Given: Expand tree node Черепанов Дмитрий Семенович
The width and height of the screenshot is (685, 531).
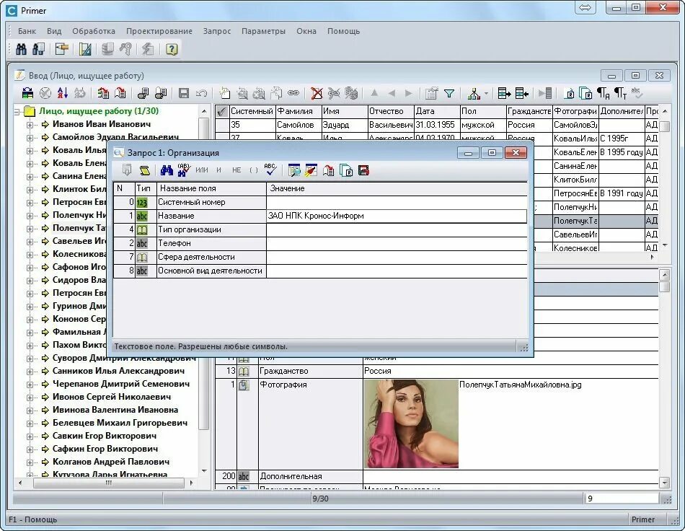Looking at the screenshot, I should (x=30, y=384).
